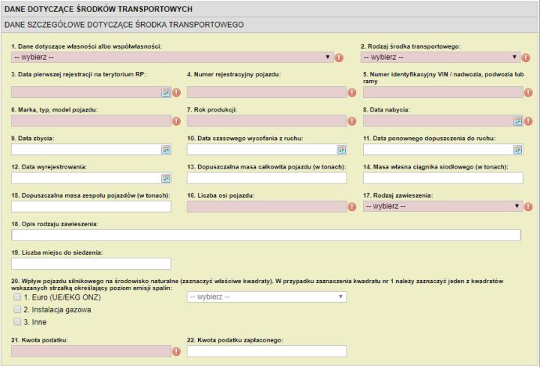Viewport: 540px width, 367px height.
Task: Check the Euro (UE/EKG ONZ) checkbox
Action: (17, 297)
